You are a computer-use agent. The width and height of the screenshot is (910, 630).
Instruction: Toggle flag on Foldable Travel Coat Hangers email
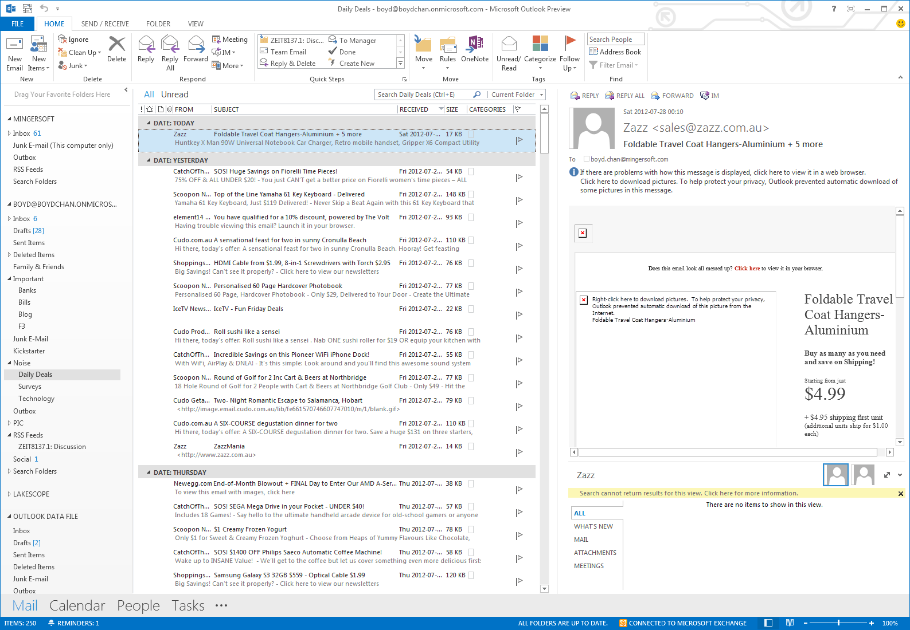pyautogui.click(x=519, y=140)
